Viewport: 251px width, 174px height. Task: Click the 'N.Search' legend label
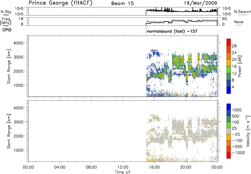pyautogui.click(x=242, y=12)
